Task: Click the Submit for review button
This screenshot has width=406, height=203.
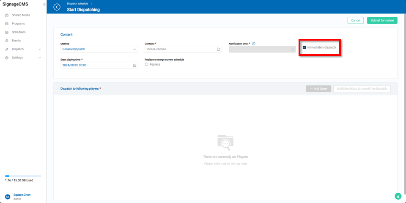Action: coord(382,20)
